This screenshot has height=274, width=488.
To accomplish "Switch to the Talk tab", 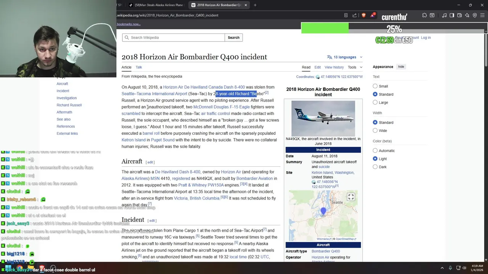I will point(139,67).
